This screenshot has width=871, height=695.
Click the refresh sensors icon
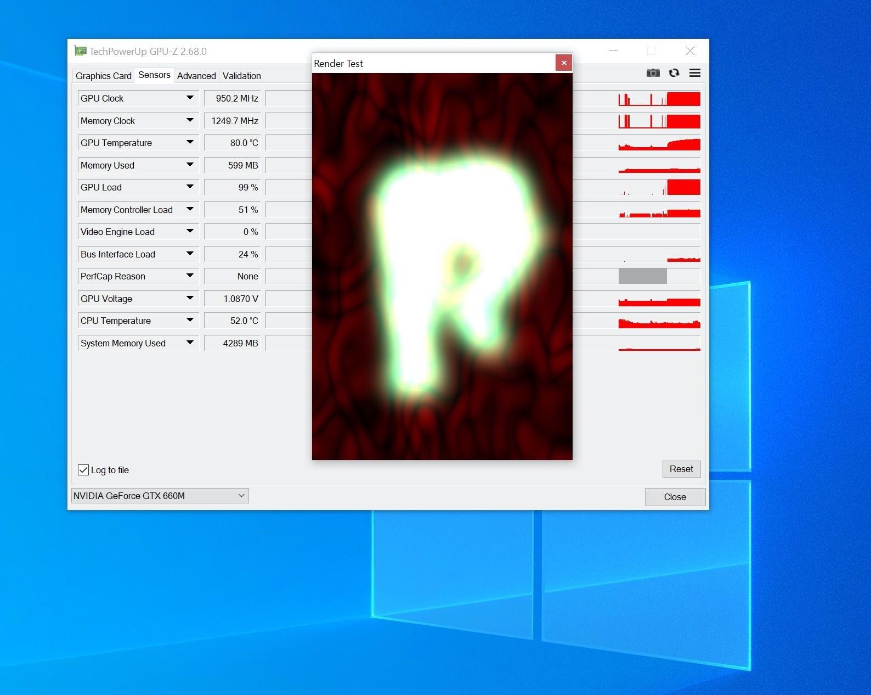[674, 73]
